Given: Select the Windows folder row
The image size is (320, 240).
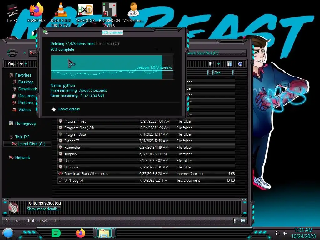Looking at the screenshot, I should (x=146, y=167).
